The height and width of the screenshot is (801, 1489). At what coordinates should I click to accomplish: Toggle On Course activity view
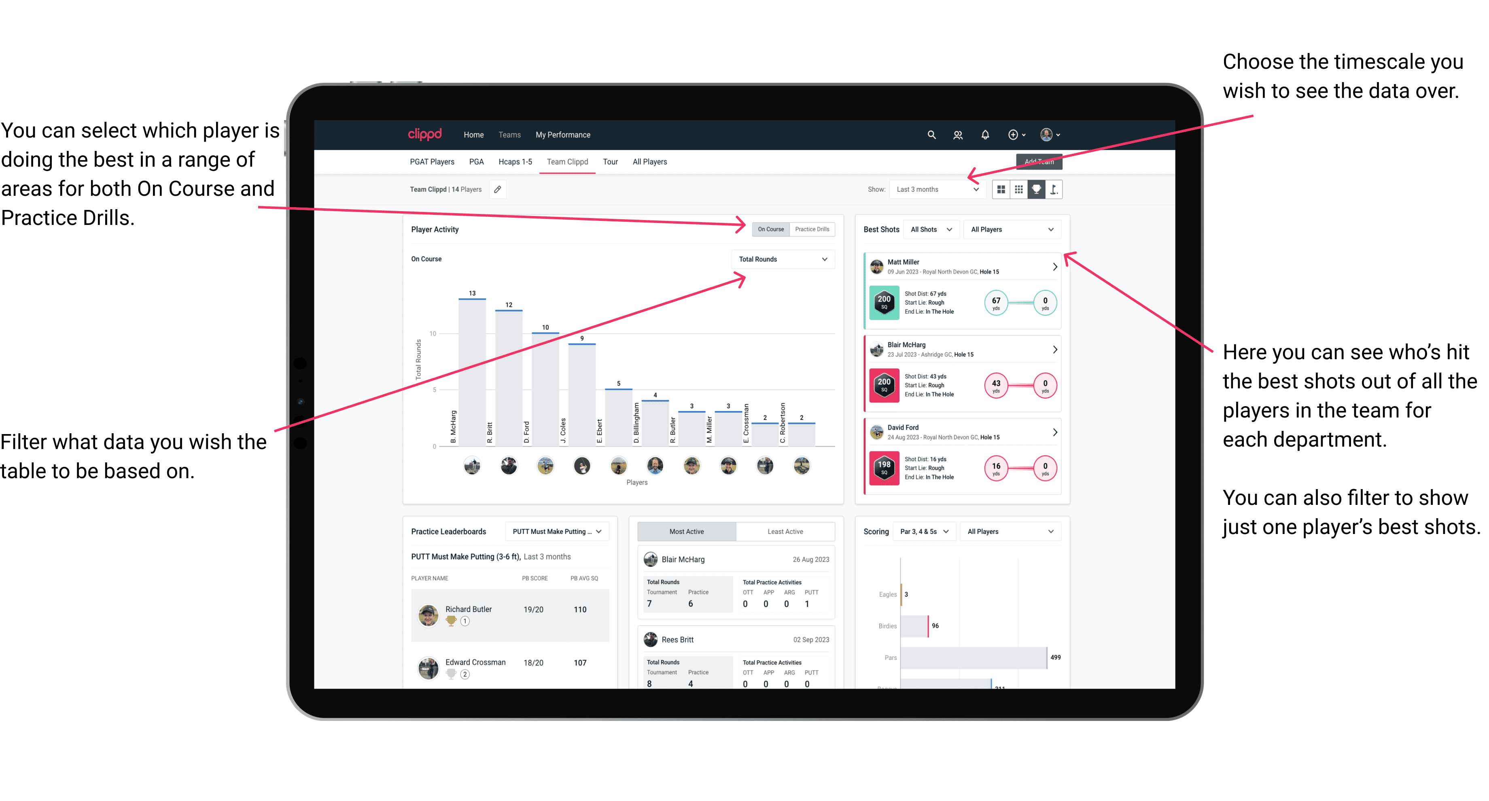772,230
